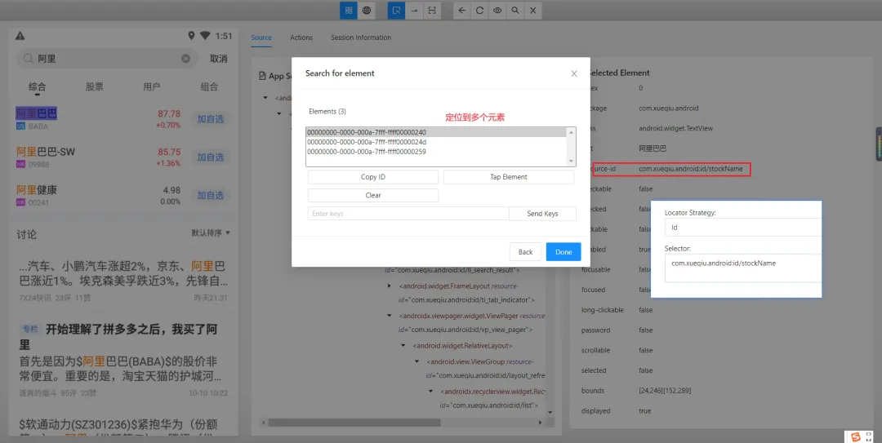882x443 pixels.
Task: Expand the FrameLayout ti_tab_indicator node
Action: [x=390, y=286]
